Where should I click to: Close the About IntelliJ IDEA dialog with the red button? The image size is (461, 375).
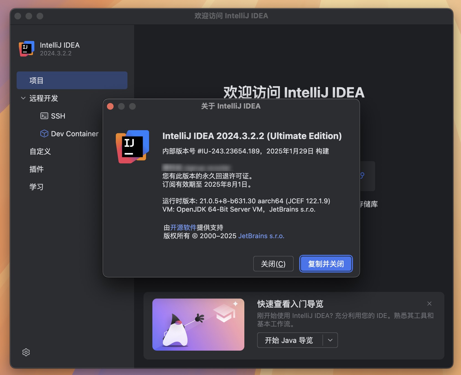pyautogui.click(x=110, y=106)
